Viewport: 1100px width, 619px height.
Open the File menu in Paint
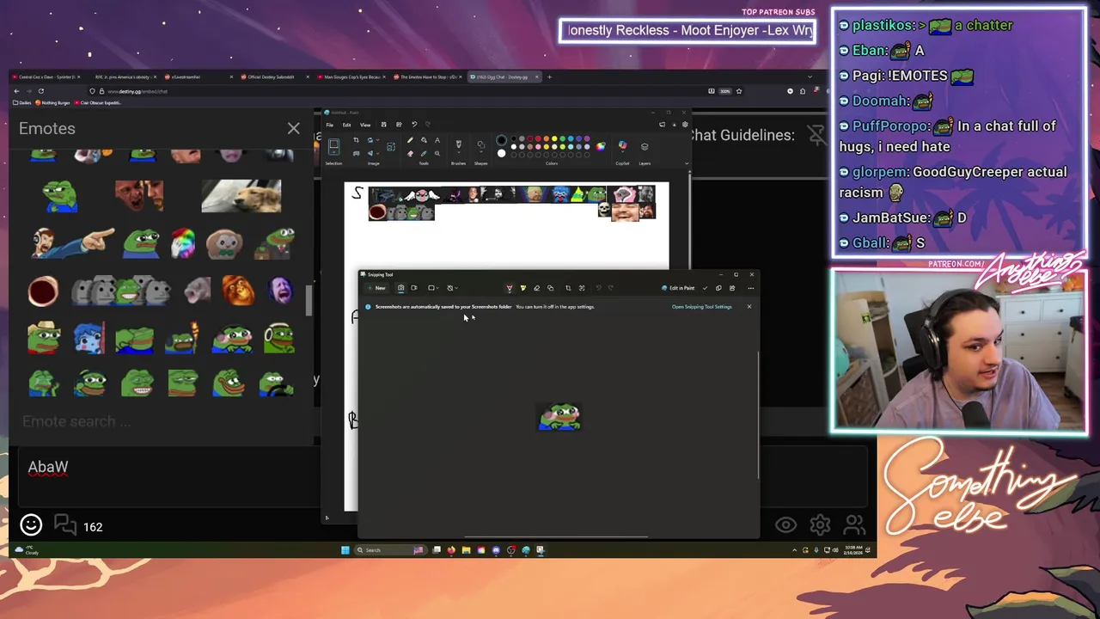click(x=329, y=125)
